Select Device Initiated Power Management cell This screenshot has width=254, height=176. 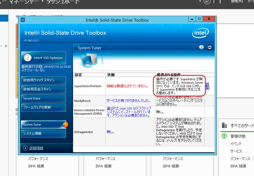click(x=89, y=112)
